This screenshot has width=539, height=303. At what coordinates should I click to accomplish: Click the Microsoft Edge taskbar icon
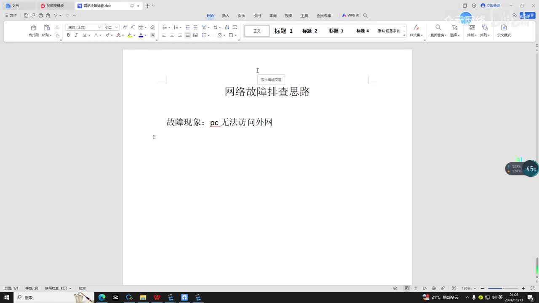tap(102, 298)
